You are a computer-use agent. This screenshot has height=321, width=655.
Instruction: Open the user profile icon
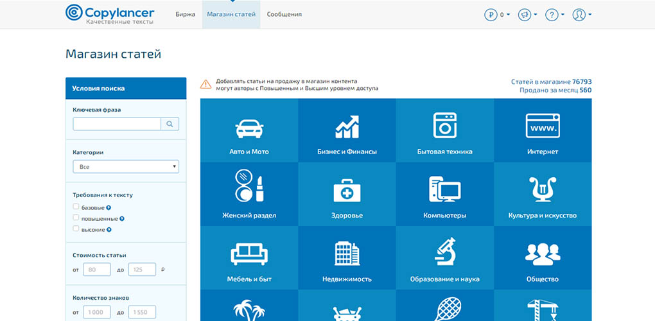pyautogui.click(x=579, y=15)
